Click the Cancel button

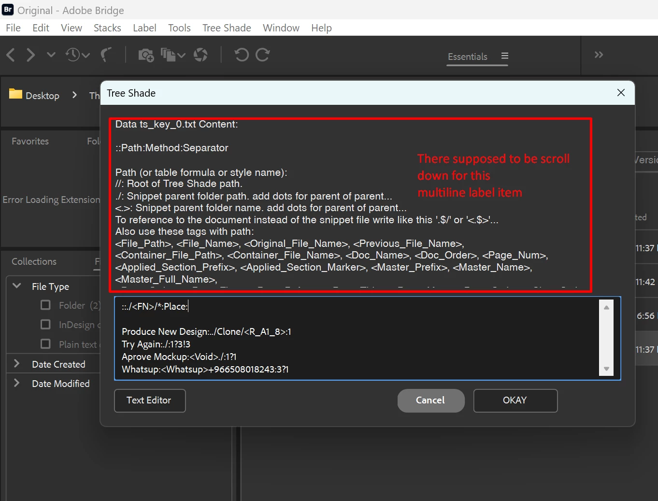[431, 401]
